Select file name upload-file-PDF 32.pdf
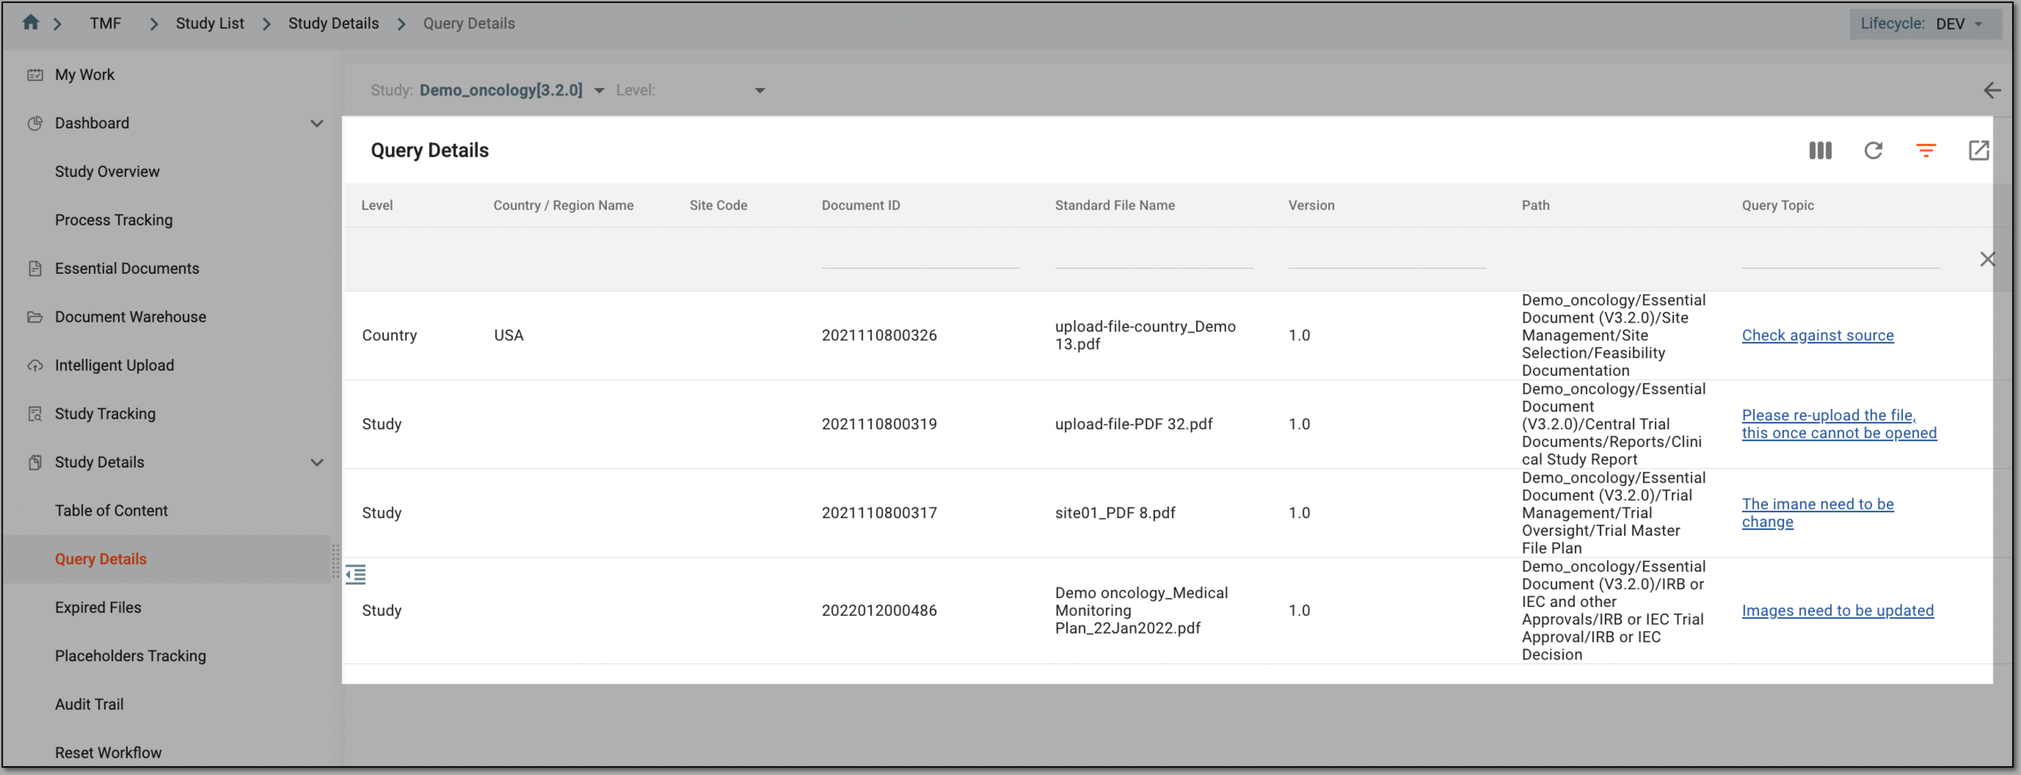The image size is (2021, 775). (1133, 424)
